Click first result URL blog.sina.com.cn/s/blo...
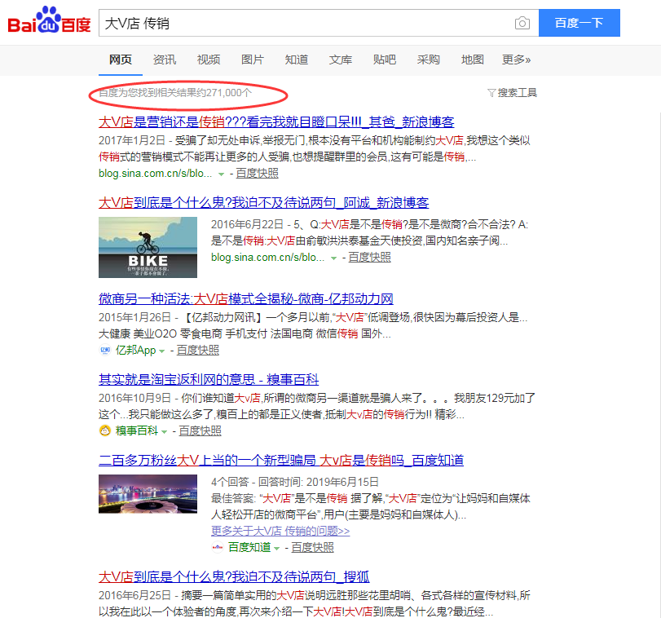The height and width of the screenshot is (618, 661). pyautogui.click(x=156, y=174)
